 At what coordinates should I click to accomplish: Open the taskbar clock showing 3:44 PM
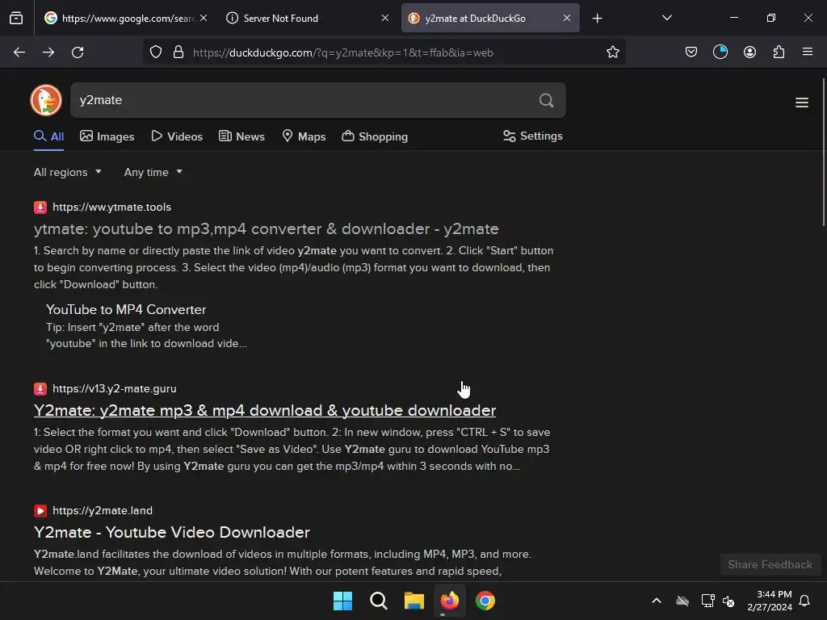coord(770,601)
